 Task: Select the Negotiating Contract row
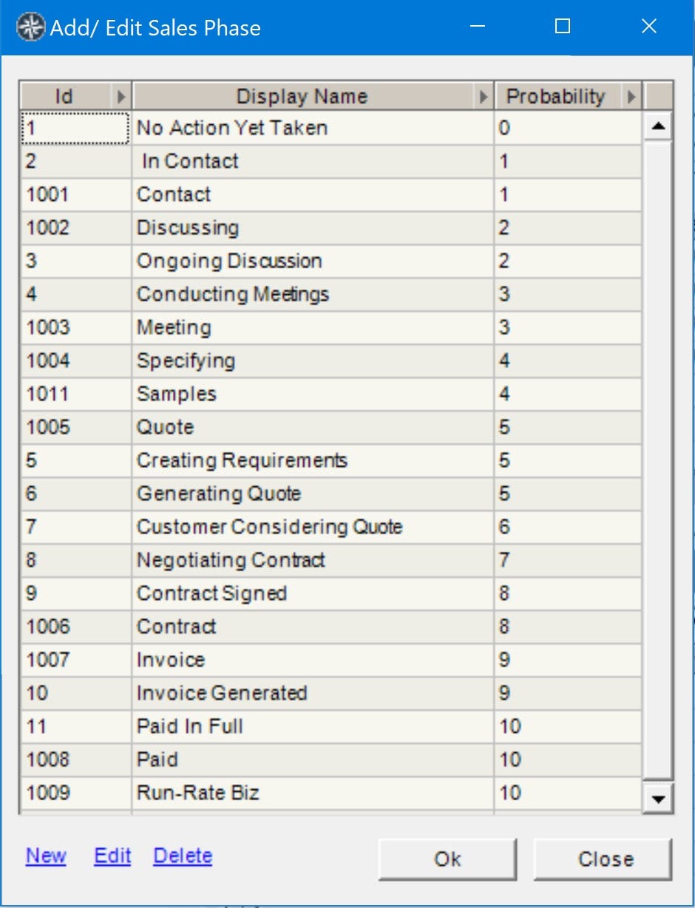[x=331, y=560]
